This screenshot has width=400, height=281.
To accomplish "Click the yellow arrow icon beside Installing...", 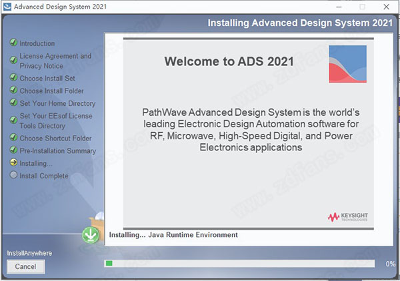I will tap(13, 162).
